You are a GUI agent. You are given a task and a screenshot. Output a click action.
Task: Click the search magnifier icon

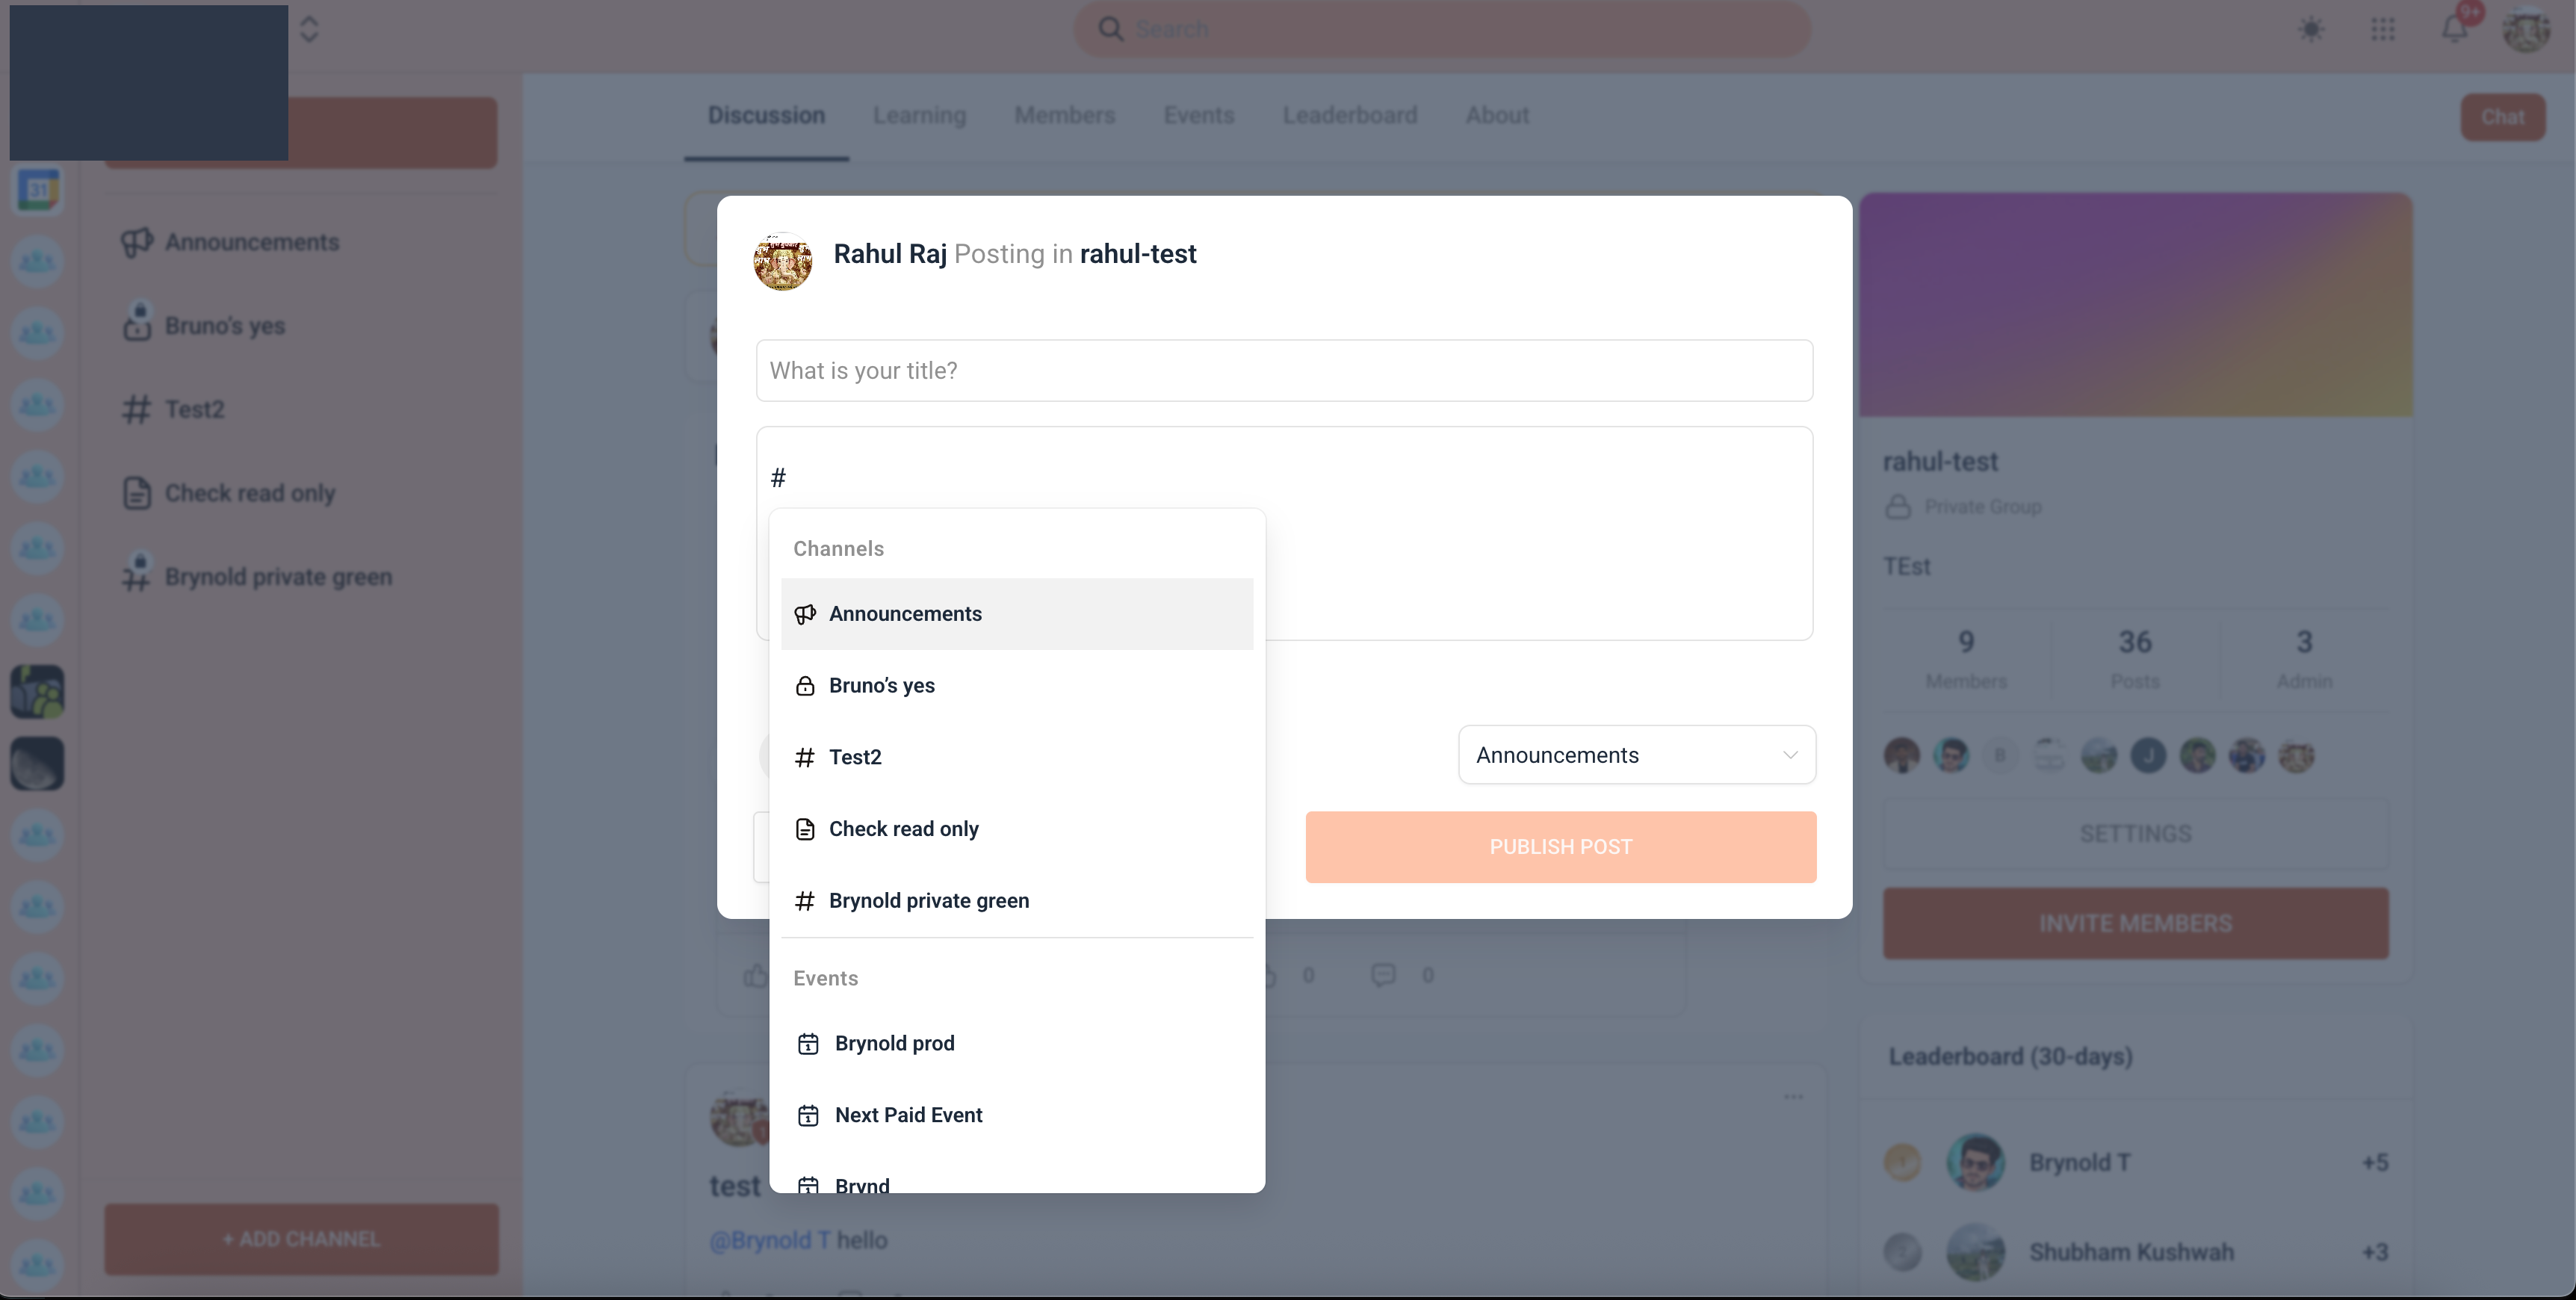click(x=1110, y=29)
